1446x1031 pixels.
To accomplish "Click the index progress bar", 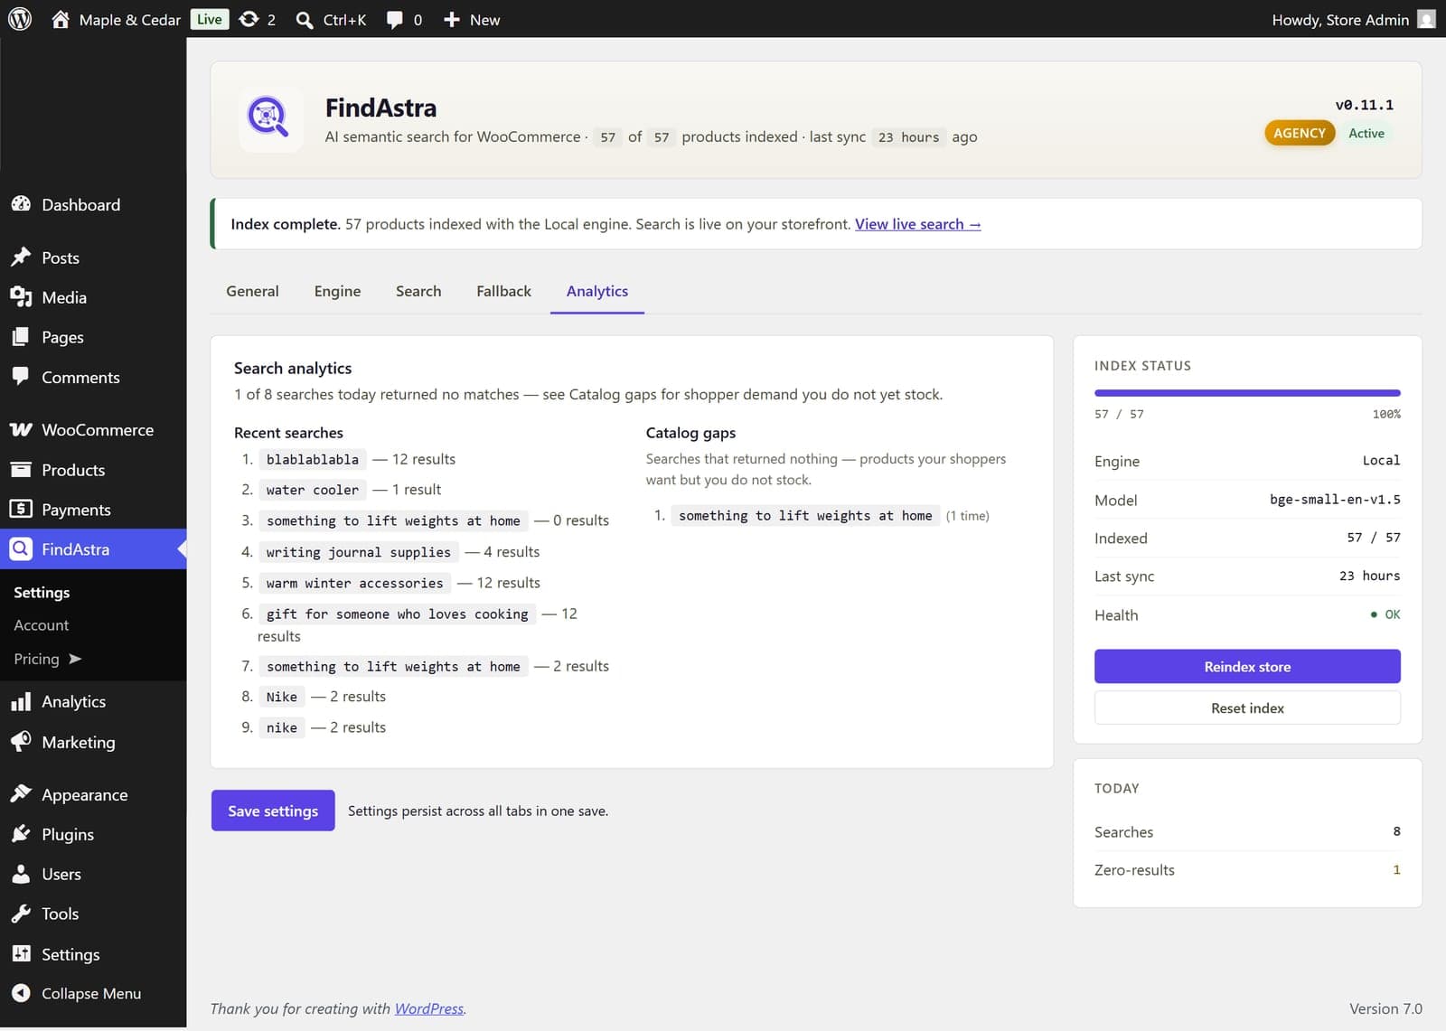I will point(1247,393).
